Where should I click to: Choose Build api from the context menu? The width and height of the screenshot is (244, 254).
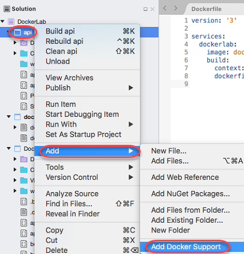(87, 31)
